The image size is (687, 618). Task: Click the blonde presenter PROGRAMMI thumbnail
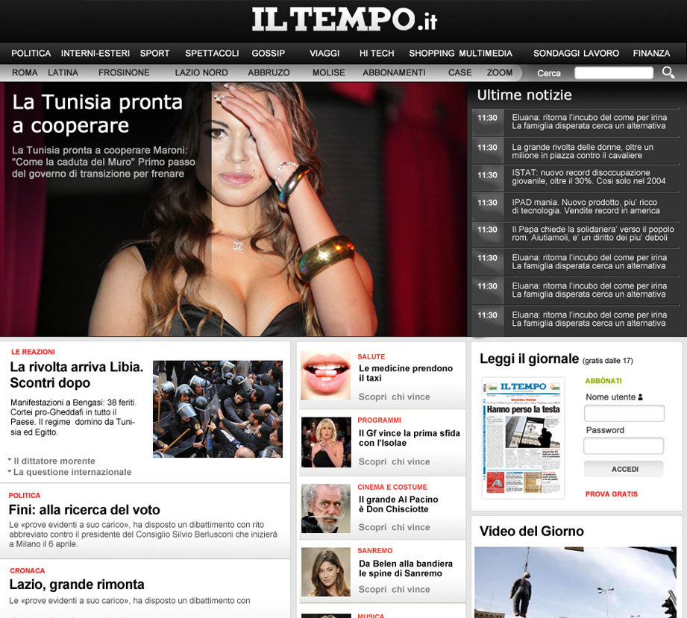(x=327, y=442)
